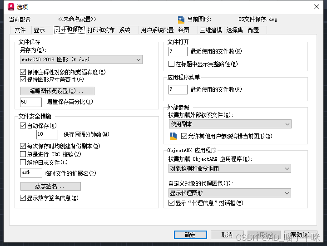
Task: Click 应用程序菜单 最近使用的文件数 field
Action: 178,89
